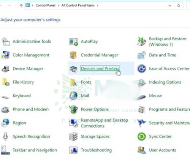Open the Ease of Access Center link
The width and height of the screenshot is (190, 159).
coord(169,69)
